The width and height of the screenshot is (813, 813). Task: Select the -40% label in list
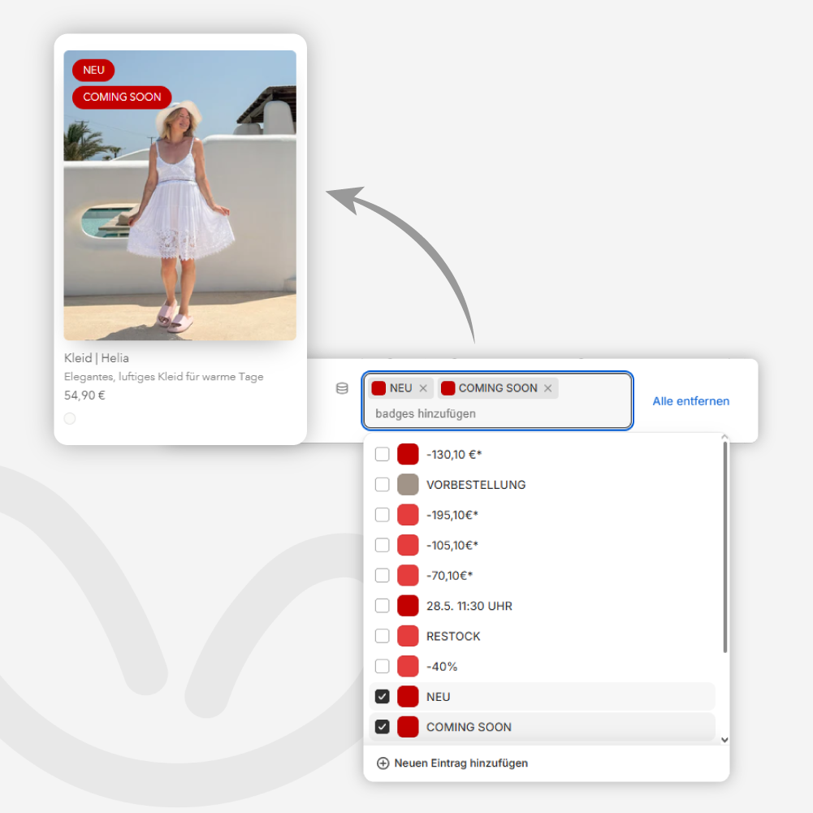coord(442,667)
